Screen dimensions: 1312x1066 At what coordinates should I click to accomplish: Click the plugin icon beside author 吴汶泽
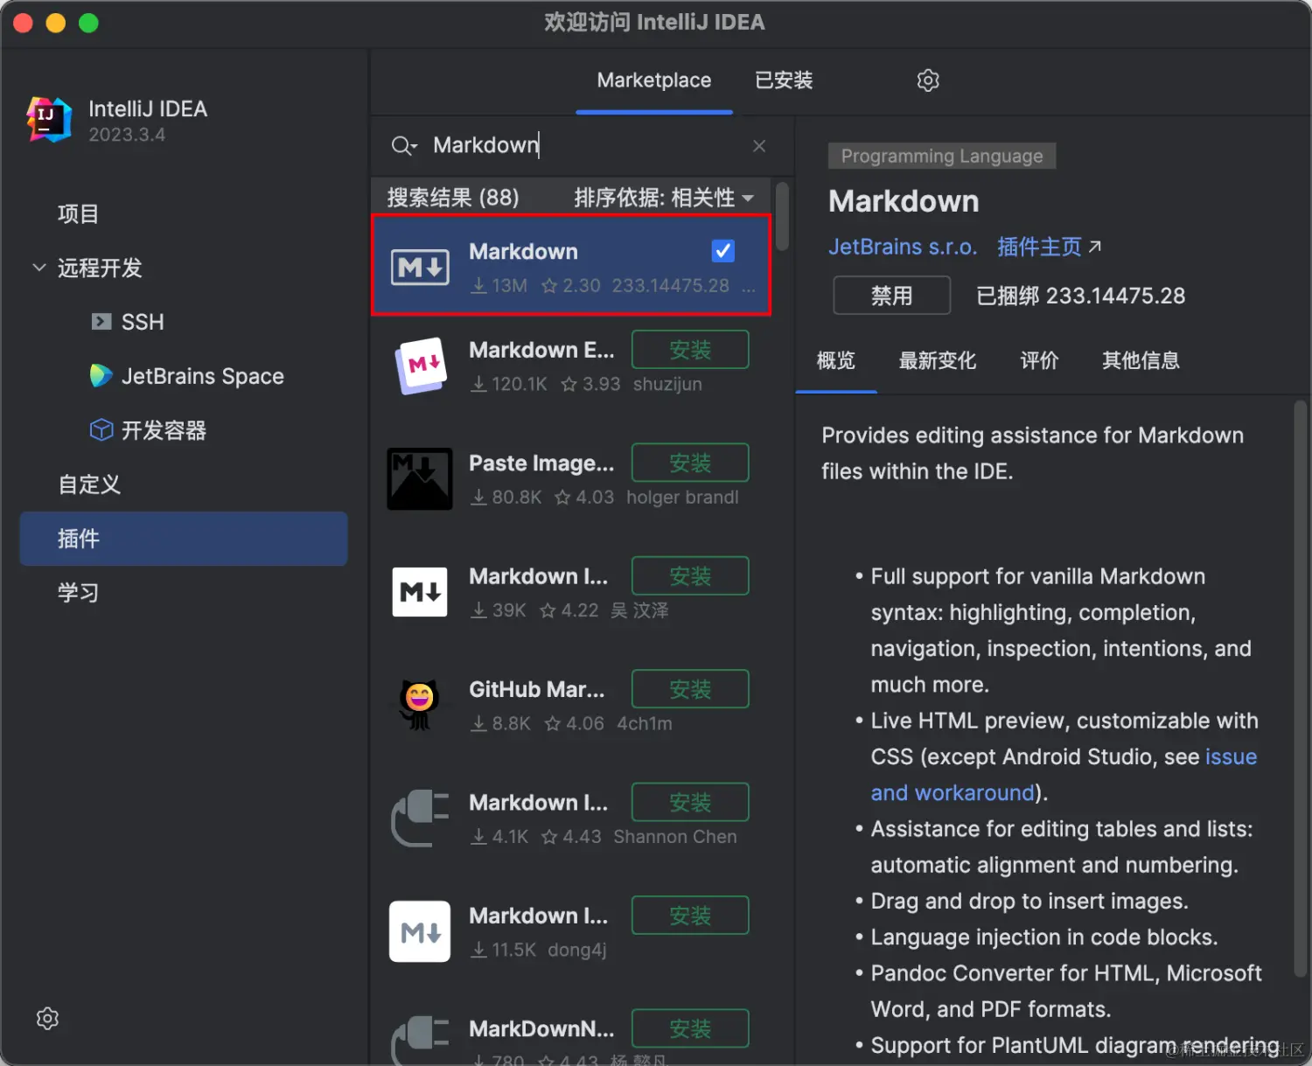420,592
